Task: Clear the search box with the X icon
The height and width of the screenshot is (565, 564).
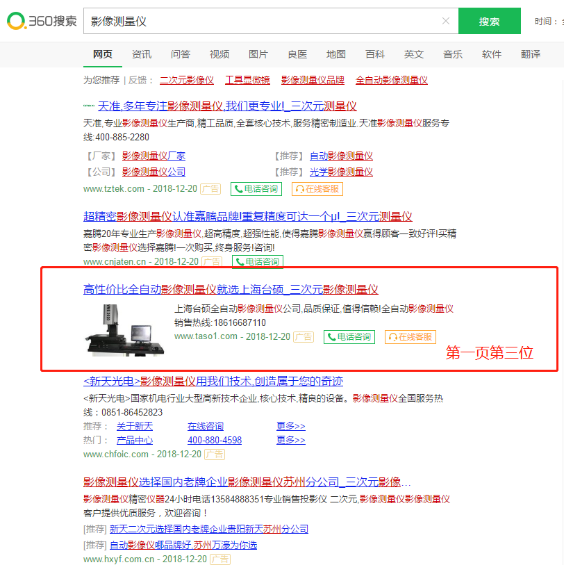Action: [x=445, y=21]
